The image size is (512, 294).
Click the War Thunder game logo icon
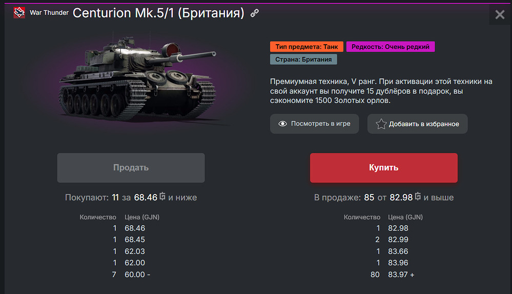point(19,12)
